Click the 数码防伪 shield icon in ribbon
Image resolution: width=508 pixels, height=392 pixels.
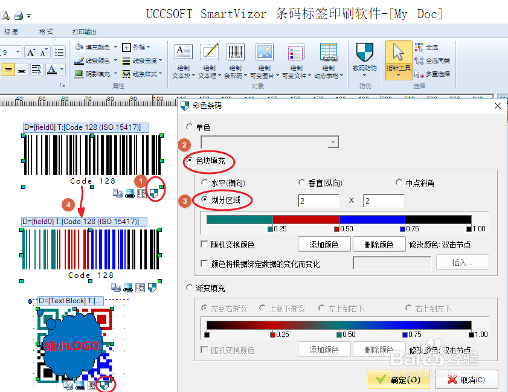pyautogui.click(x=364, y=52)
